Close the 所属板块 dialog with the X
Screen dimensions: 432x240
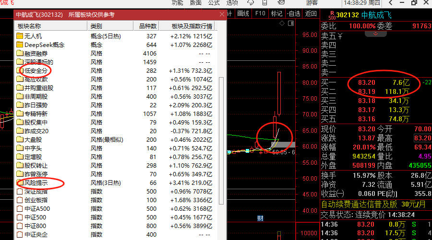222,14
